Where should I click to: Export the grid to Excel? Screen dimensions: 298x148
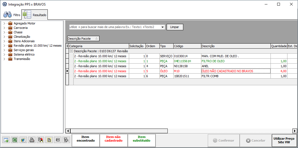14,140
